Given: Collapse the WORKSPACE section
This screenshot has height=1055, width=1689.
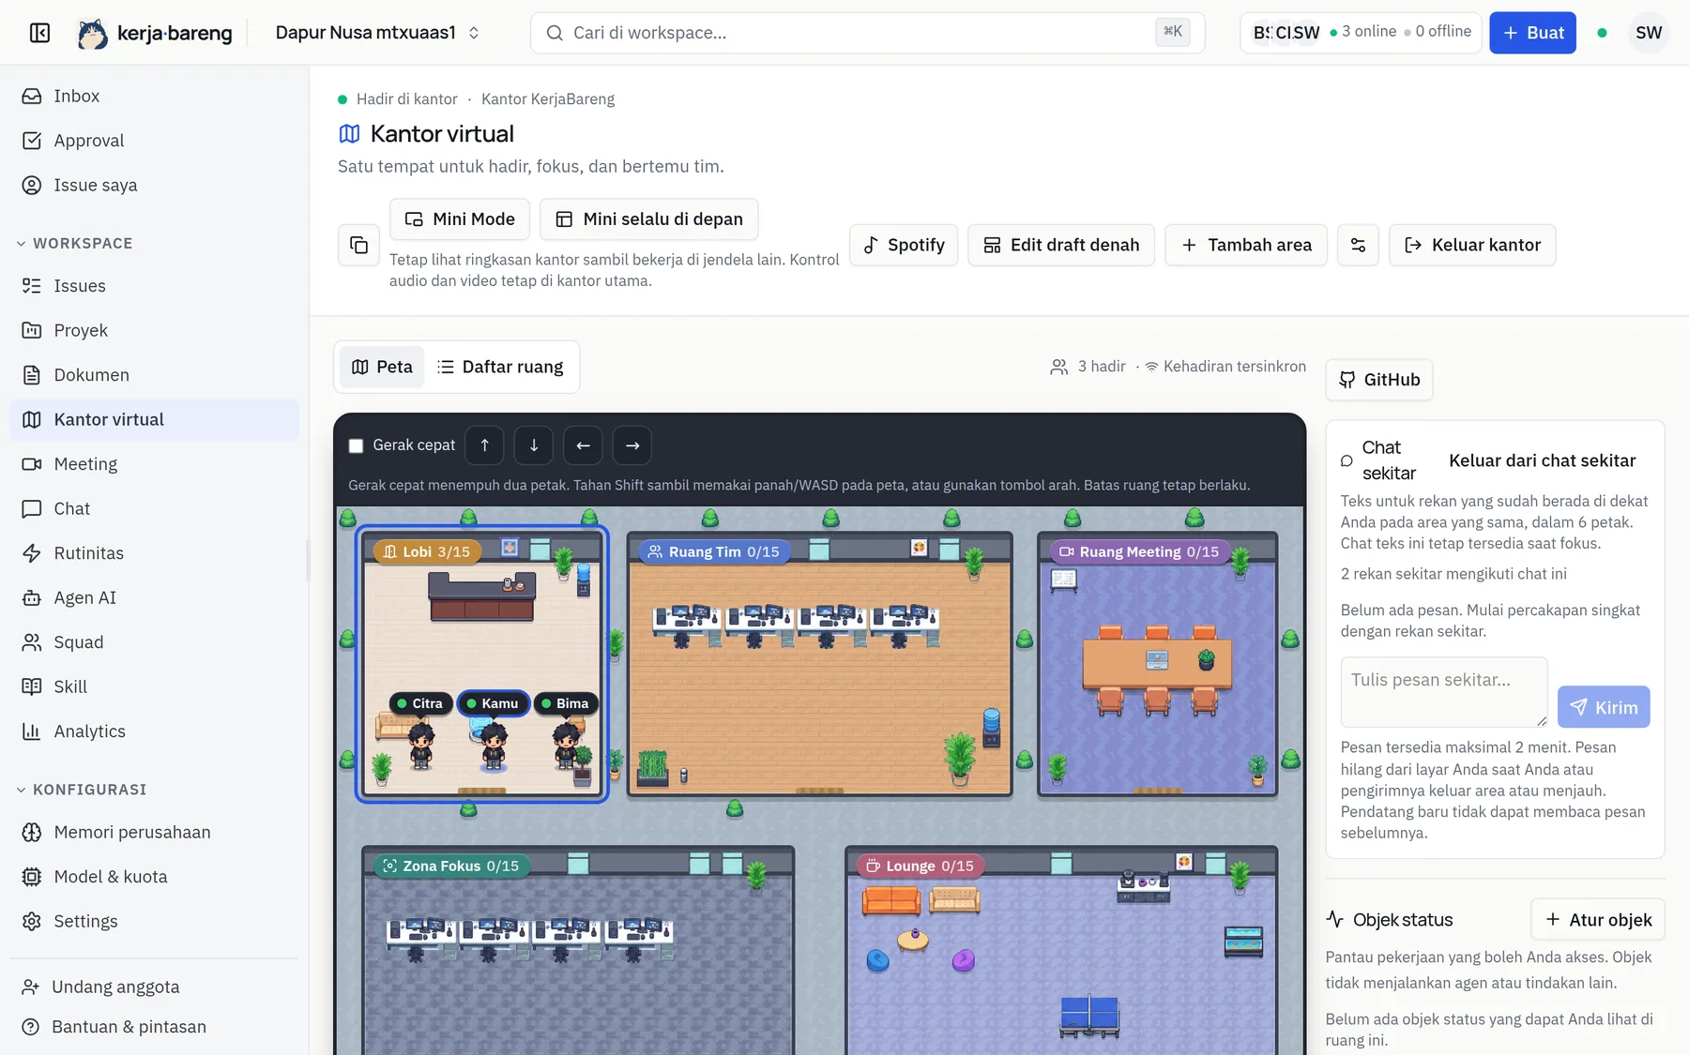Looking at the screenshot, I should pyautogui.click(x=75, y=243).
